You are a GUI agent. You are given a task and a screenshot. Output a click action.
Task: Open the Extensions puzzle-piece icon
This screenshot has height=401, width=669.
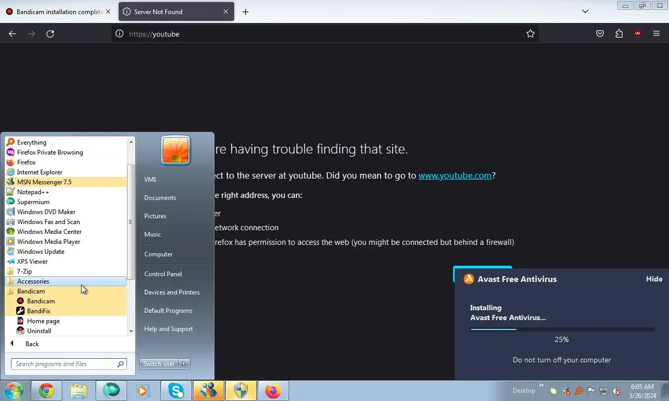(x=619, y=34)
